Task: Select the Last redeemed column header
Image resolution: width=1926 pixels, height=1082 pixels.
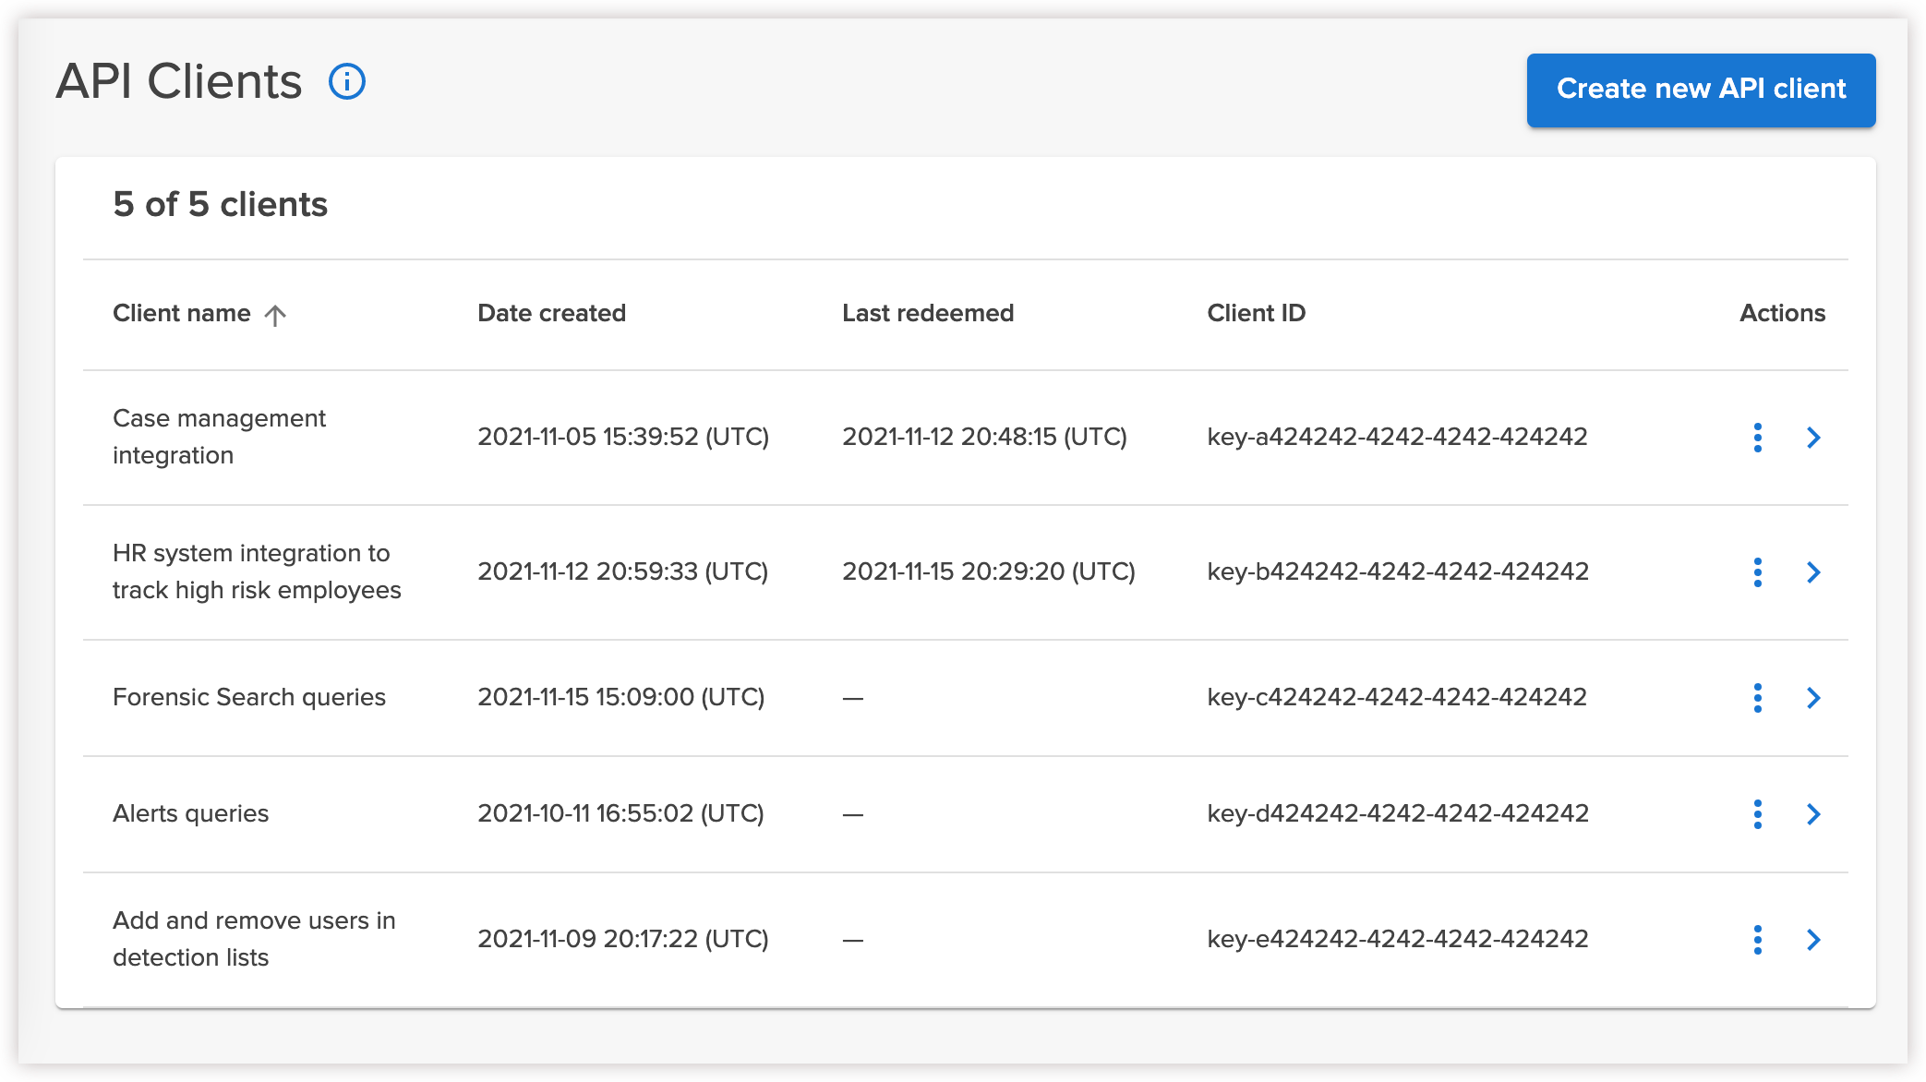Action: [928, 313]
